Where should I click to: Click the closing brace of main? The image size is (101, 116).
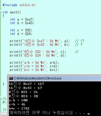pyautogui.click(x=4, y=84)
